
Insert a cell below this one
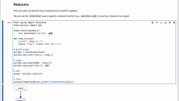click(170, 22)
